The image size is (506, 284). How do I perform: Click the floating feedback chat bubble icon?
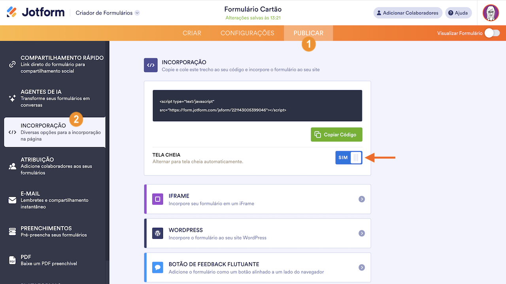point(158,267)
